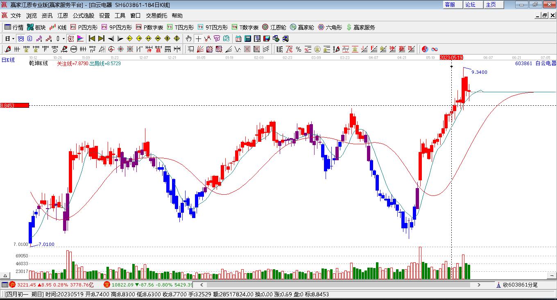The height and width of the screenshot is (300, 557).
Task: Step forward with the black right arrow
Action: [x=120, y=39]
